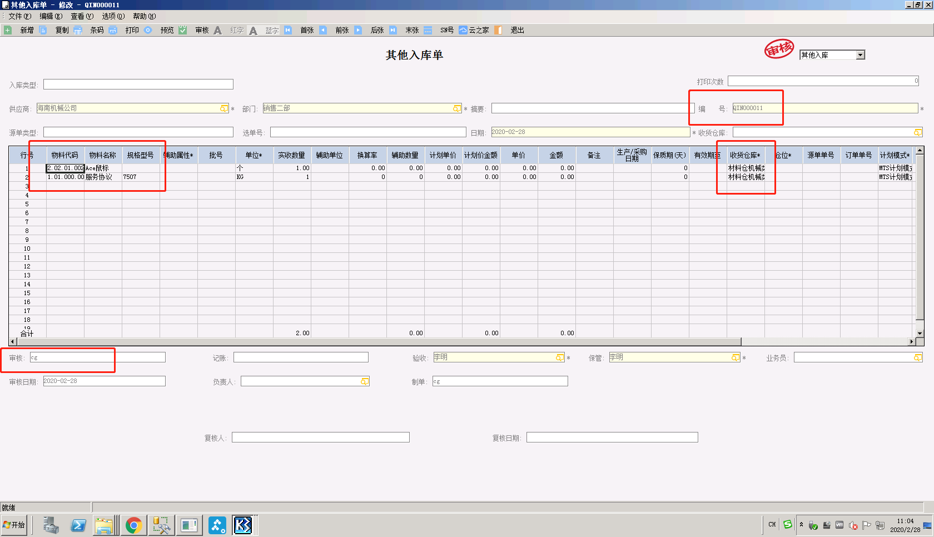The height and width of the screenshot is (537, 934).
Task: Click the grid's horizontal scroll left arrow
Action: [13, 341]
